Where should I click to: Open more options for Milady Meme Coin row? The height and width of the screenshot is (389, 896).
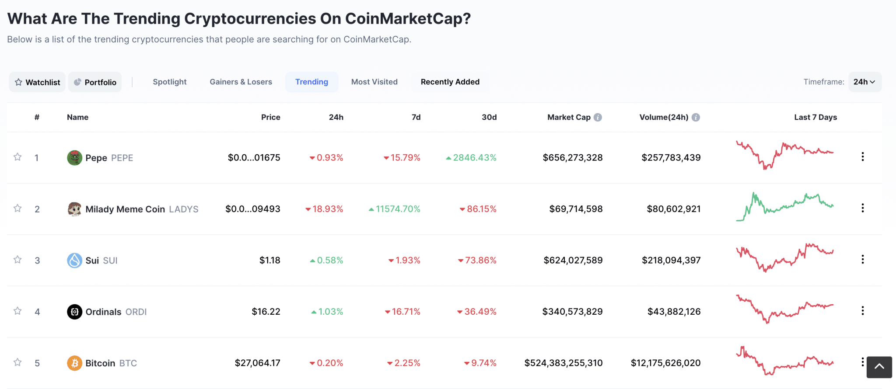coord(863,208)
